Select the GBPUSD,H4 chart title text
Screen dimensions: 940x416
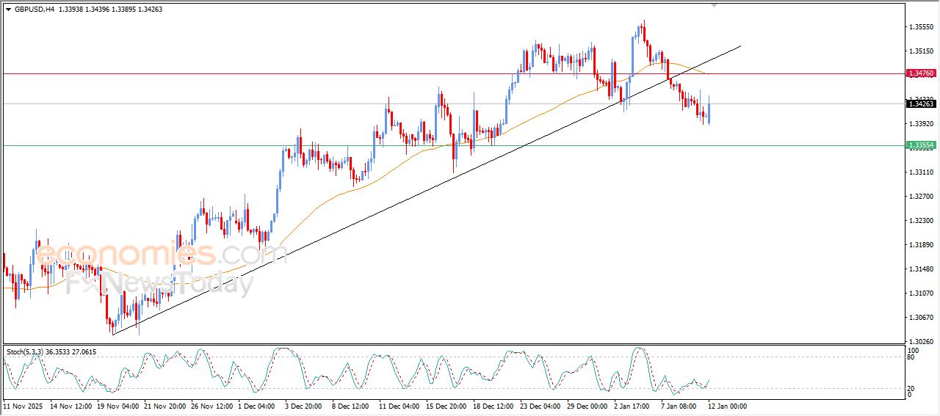[34, 9]
